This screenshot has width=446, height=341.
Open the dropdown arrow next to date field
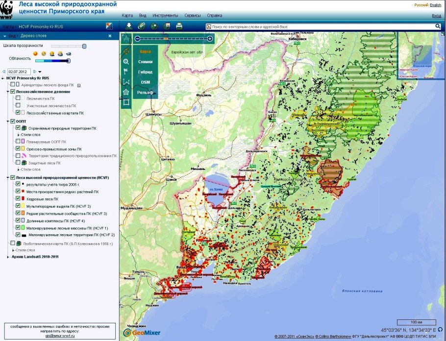(x=40, y=72)
